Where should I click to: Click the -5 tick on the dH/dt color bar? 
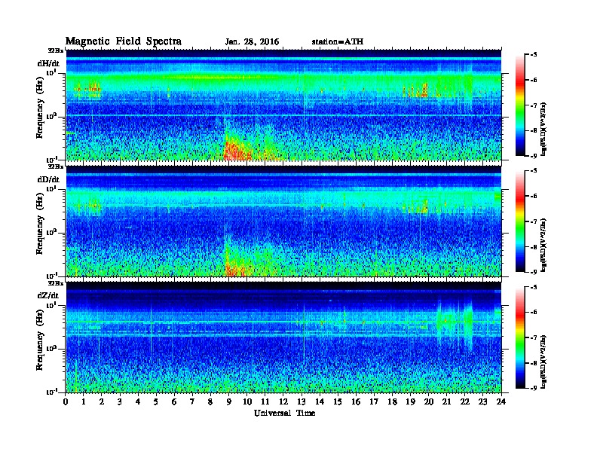tap(534, 55)
